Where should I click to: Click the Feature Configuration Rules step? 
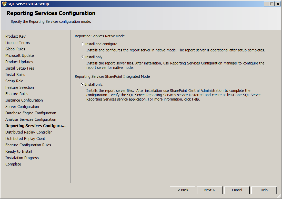(x=28, y=145)
